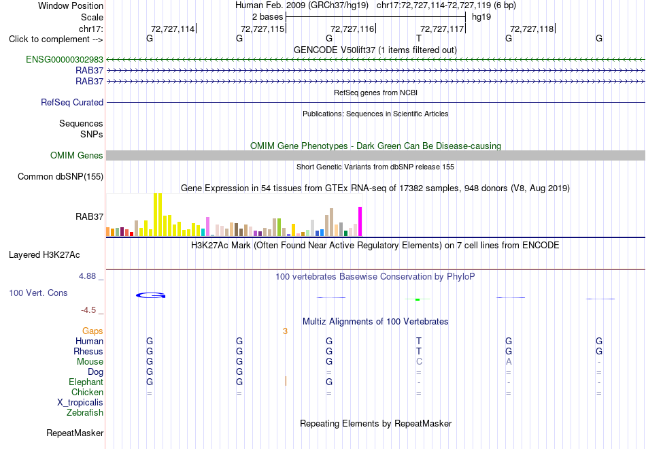646x449 pixels.
Task: Click the blue G logo in conservation track
Action: tap(151, 295)
